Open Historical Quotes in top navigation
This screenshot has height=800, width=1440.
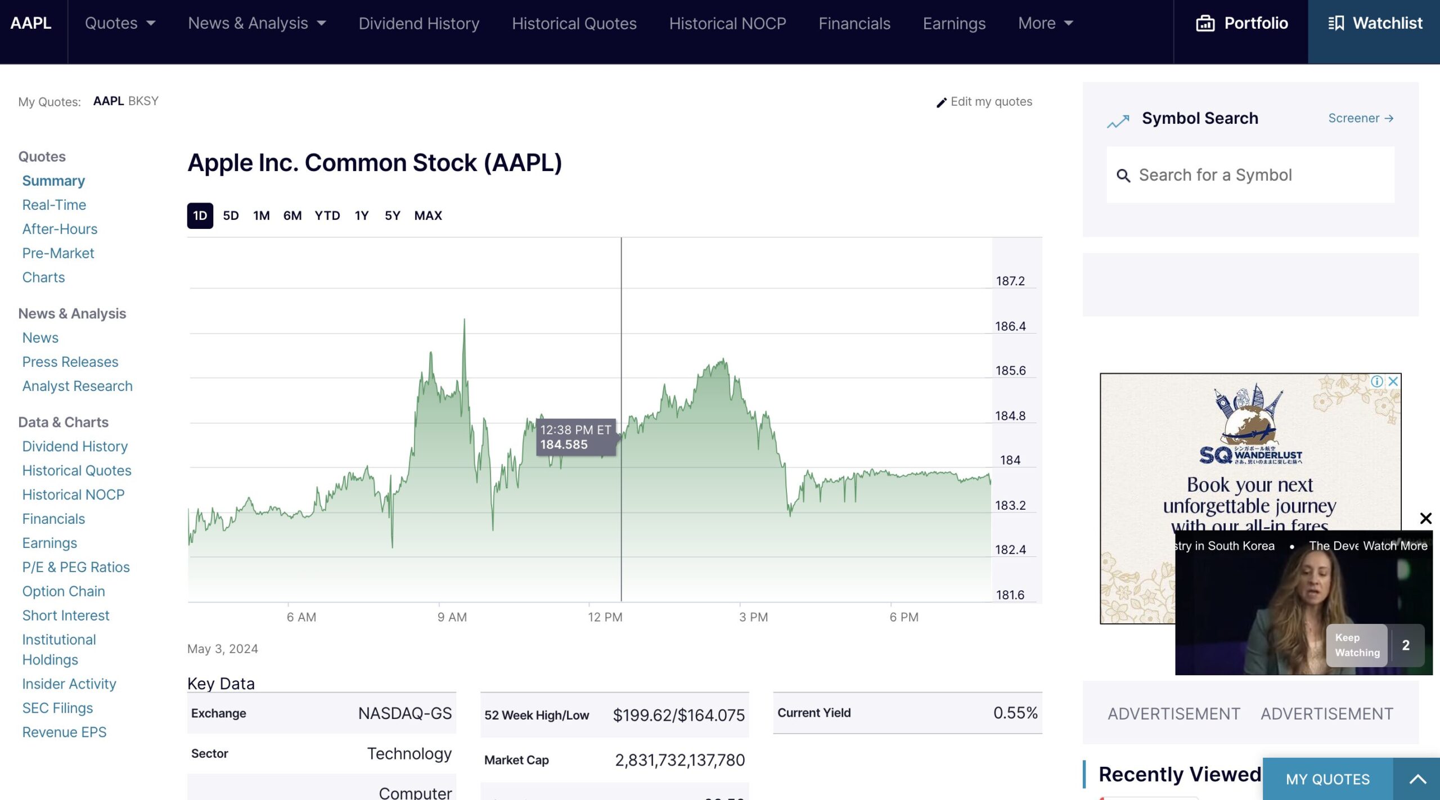[x=574, y=23]
